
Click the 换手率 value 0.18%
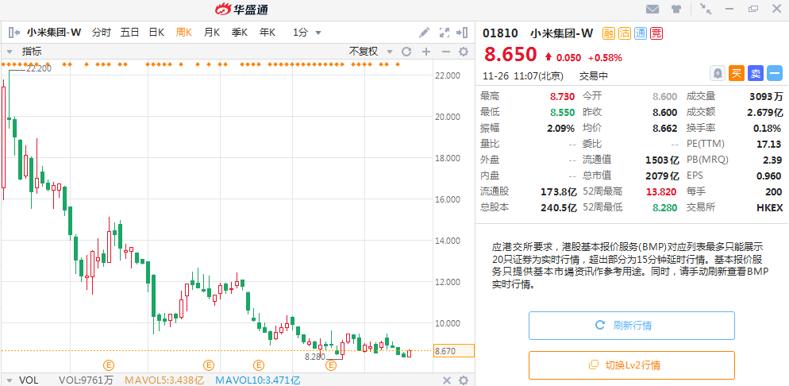tap(768, 129)
